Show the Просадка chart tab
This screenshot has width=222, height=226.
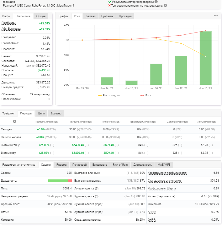[x=125, y=16]
